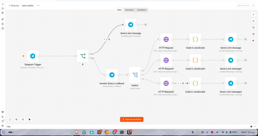Switch to the Editor tab
Screen dimensions: 258x136
point(119,10)
